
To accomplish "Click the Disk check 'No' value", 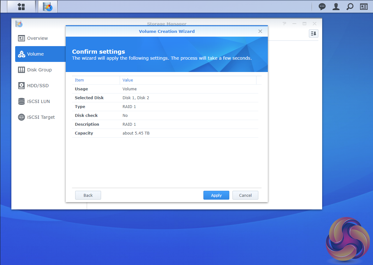I will click(125, 115).
